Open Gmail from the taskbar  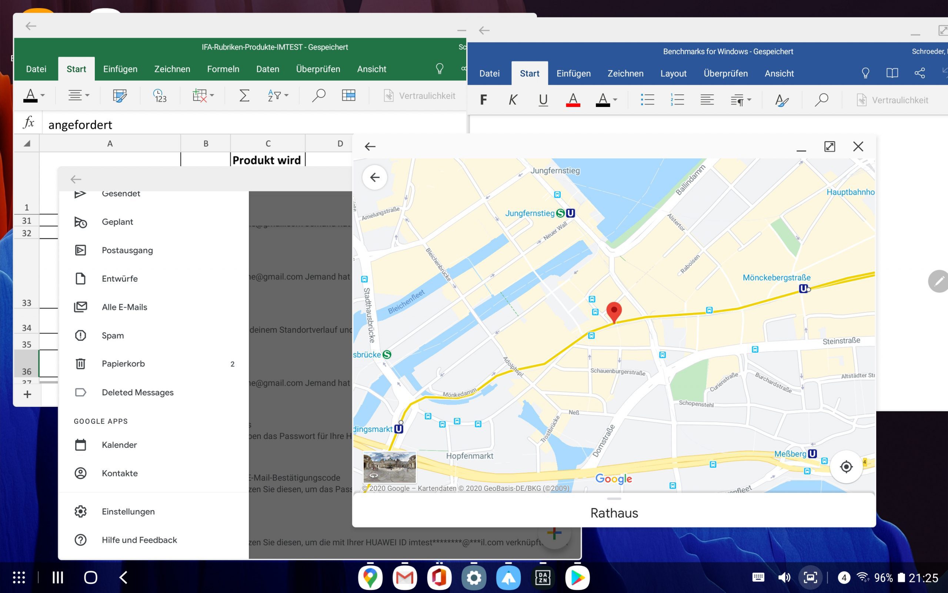pos(404,577)
